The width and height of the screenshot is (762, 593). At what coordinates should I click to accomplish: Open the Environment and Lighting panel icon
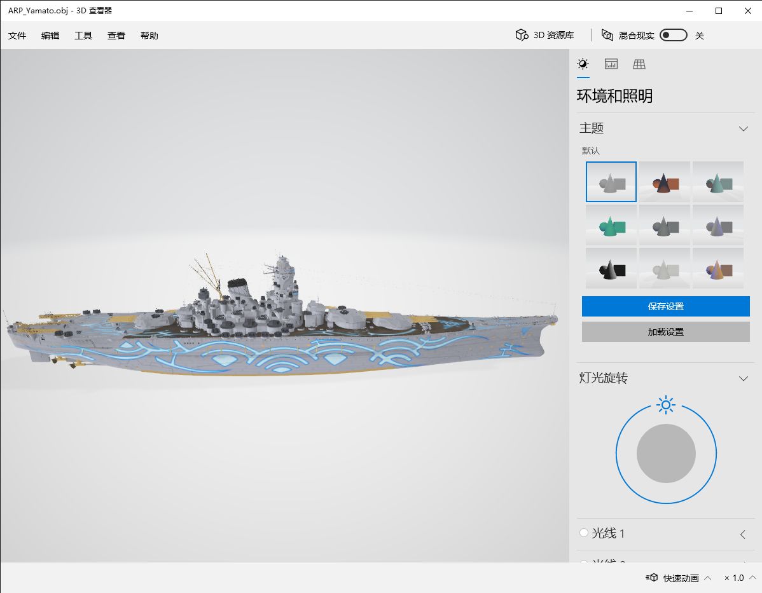583,64
